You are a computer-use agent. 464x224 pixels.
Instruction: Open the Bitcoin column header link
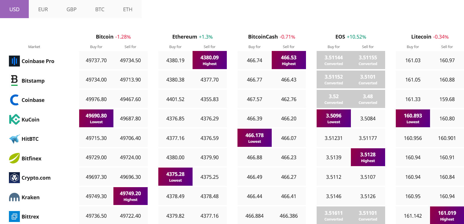[x=104, y=37]
